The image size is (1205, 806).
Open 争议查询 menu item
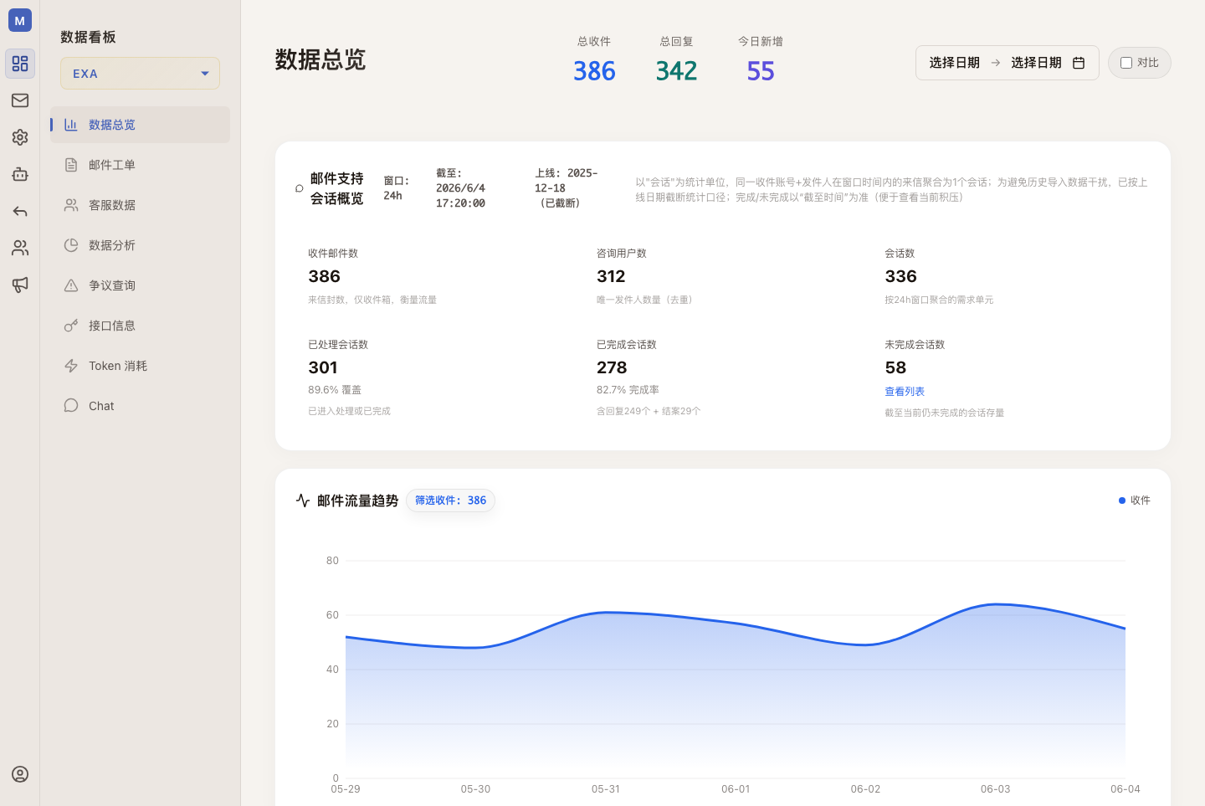[x=140, y=285]
